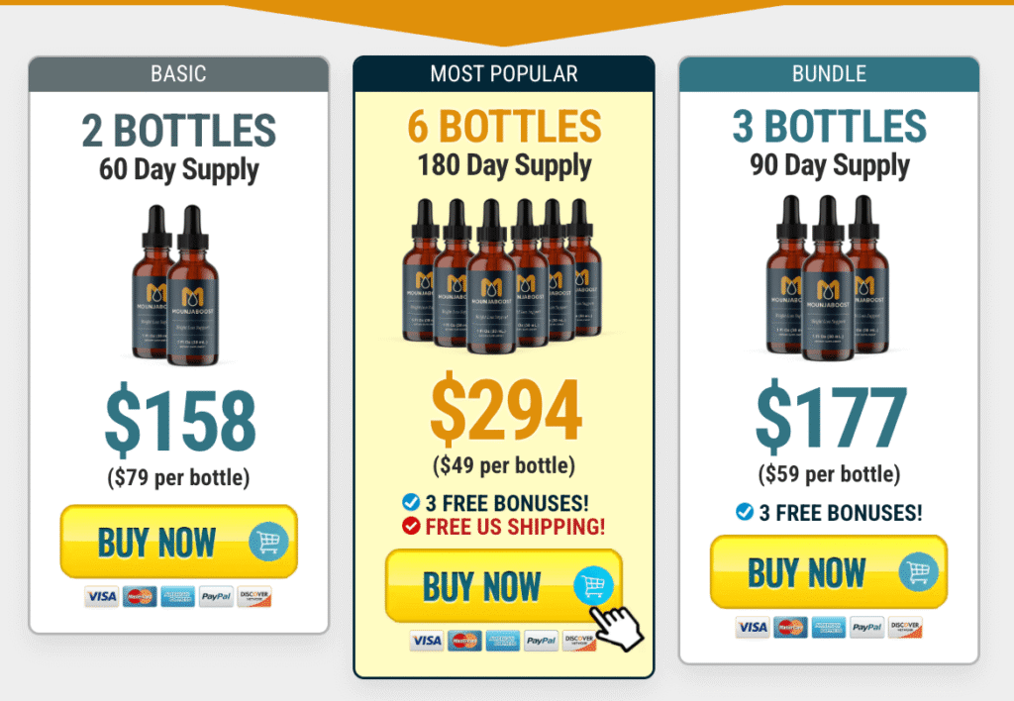This screenshot has width=1014, height=701.
Task: Select the BASIC plan header
Action: click(178, 73)
